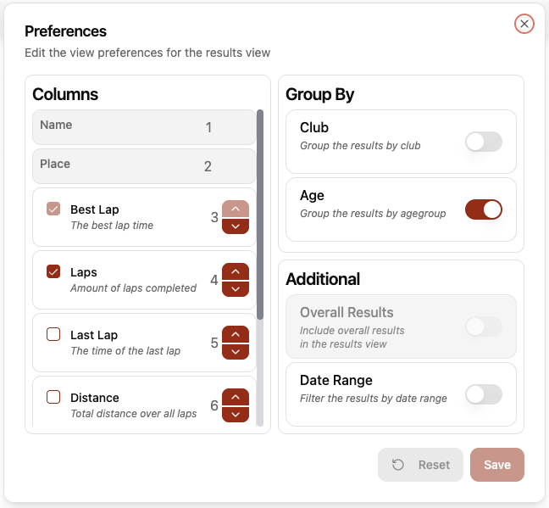
Task: Enable the Last Lap column checkbox
Action: [53, 334]
